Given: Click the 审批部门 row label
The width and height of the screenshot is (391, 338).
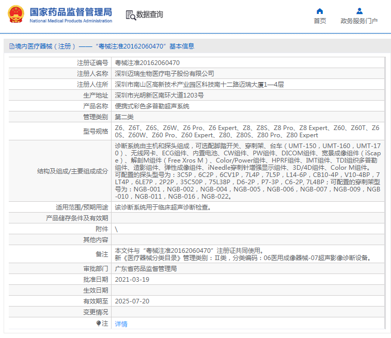Looking at the screenshot, I should point(96,269).
